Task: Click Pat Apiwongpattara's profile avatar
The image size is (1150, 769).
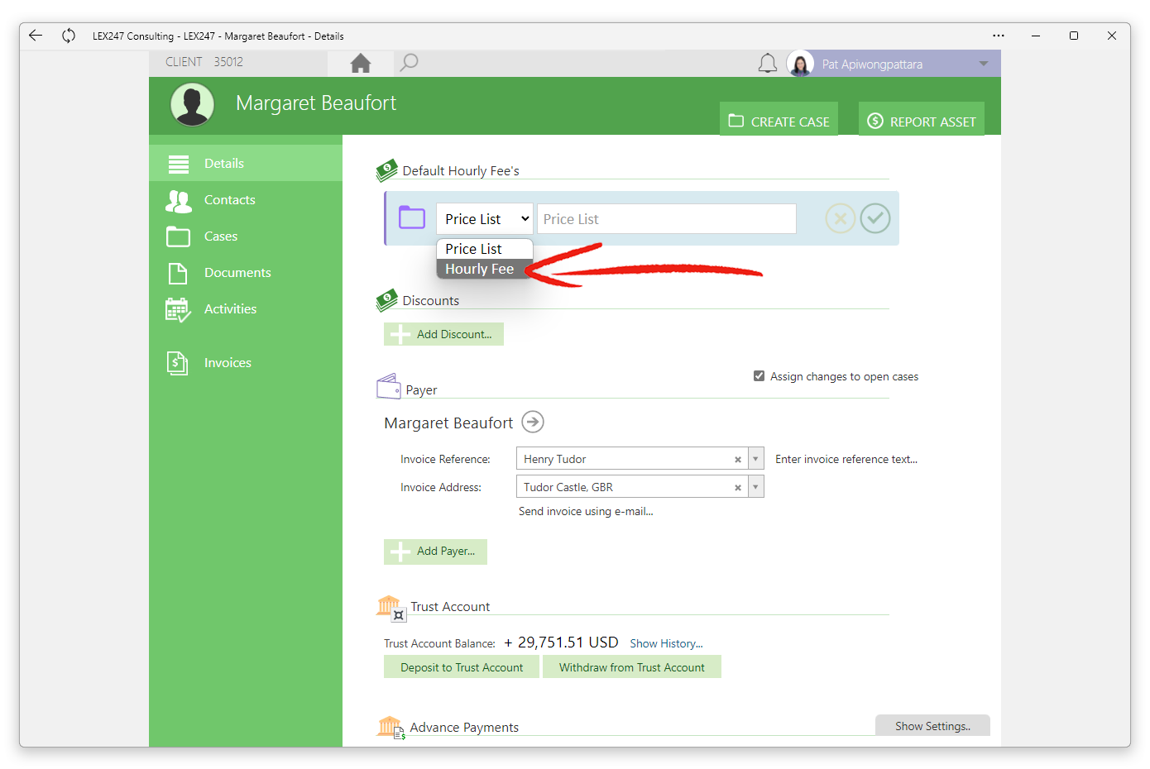Action: [800, 64]
